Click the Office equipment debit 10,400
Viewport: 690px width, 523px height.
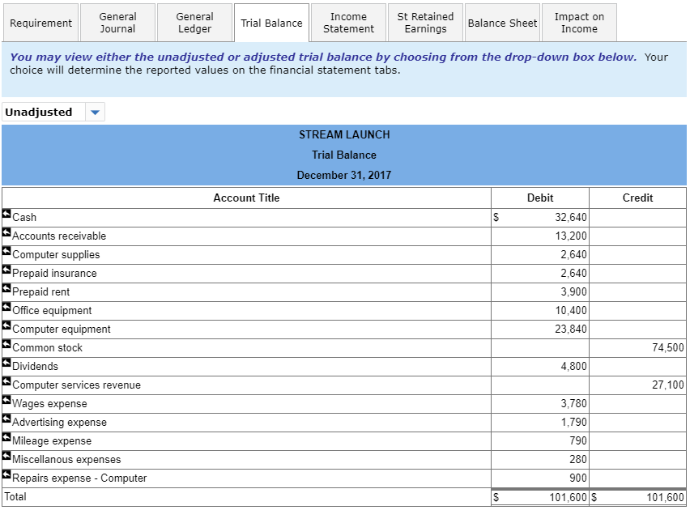(x=571, y=311)
